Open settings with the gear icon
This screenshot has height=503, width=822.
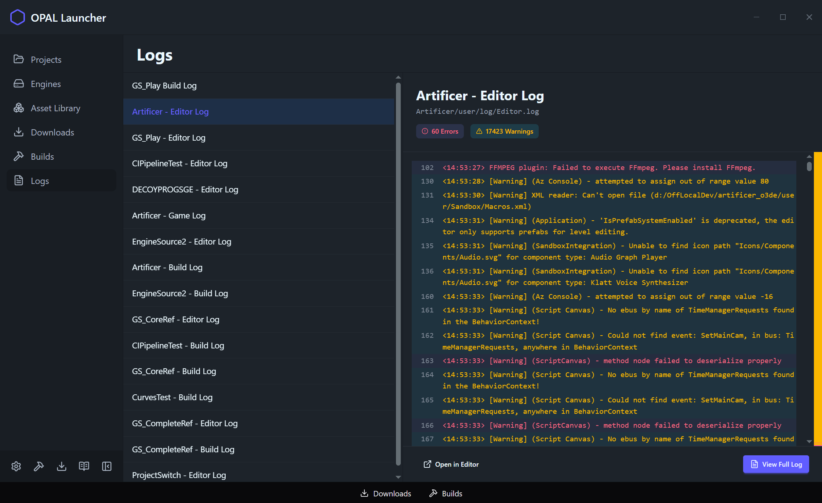click(16, 466)
